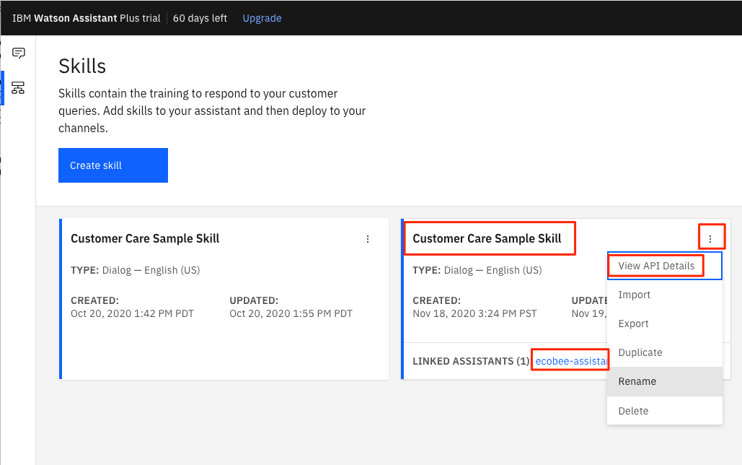Screen dimensions: 742x465
Task: Choose Duplicate from the skill menu
Action: (x=664, y=352)
